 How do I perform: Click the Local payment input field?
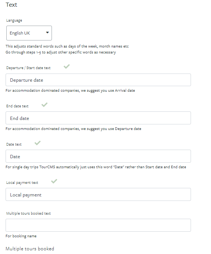(x=98, y=194)
